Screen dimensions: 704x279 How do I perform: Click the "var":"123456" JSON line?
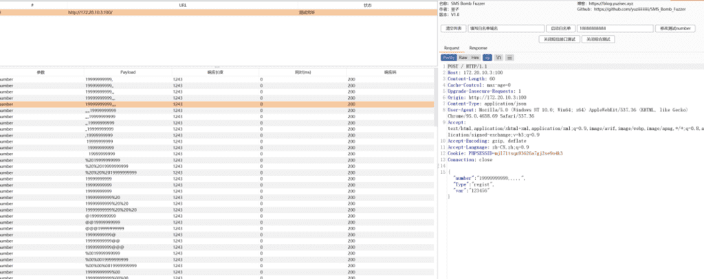tap(471, 190)
